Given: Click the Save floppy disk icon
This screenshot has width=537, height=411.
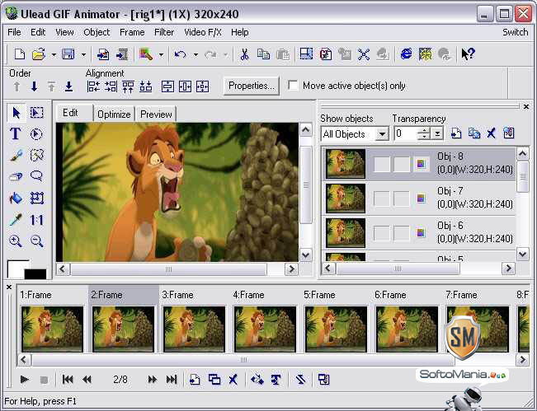Looking at the screenshot, I should (x=68, y=54).
